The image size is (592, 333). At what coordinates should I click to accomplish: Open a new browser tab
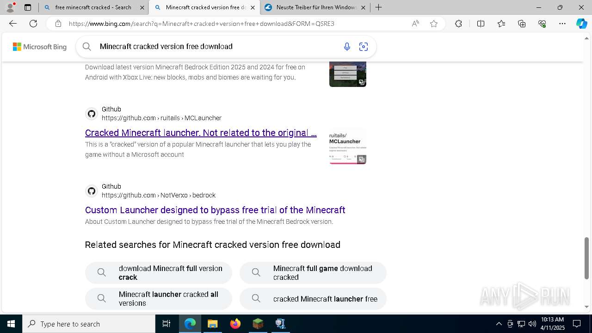(378, 7)
